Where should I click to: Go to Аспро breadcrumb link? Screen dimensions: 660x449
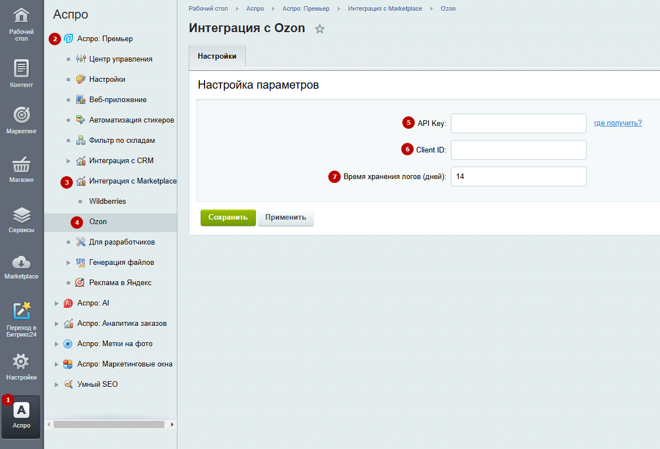point(255,8)
